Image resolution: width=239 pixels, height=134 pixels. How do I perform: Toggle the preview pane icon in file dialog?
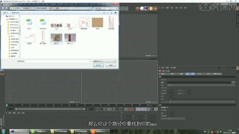click(111, 13)
